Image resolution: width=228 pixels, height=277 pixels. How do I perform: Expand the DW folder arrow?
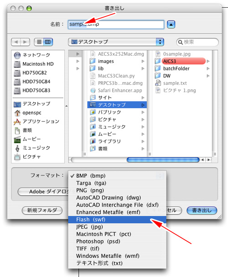pos(208,76)
